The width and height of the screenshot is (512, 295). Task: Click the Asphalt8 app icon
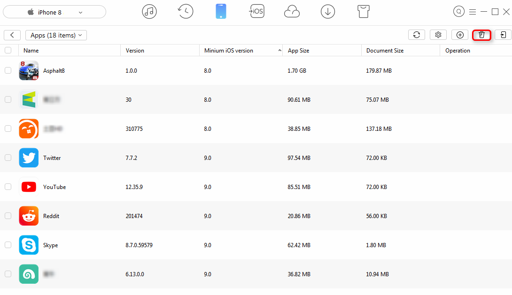(29, 70)
